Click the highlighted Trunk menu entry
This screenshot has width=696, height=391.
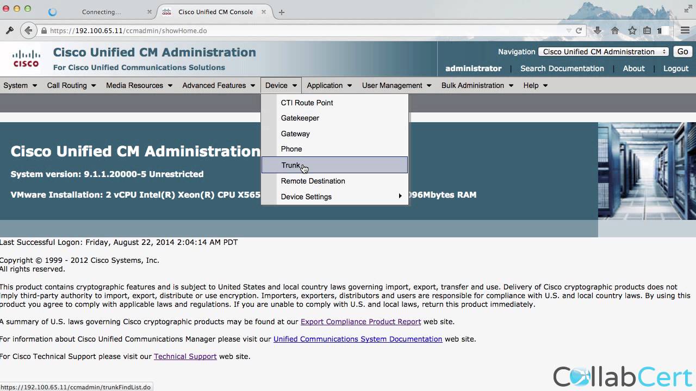click(334, 165)
